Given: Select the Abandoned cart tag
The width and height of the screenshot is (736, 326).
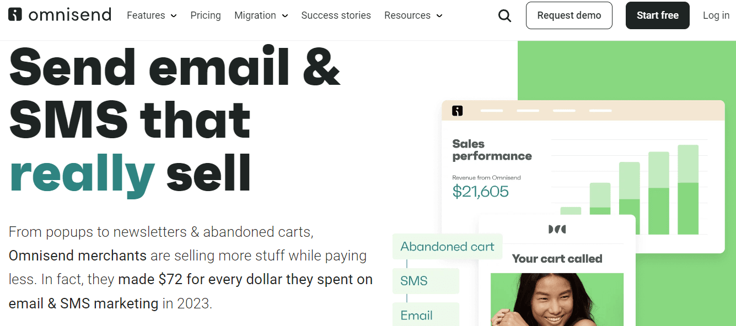Looking at the screenshot, I should click(x=447, y=247).
